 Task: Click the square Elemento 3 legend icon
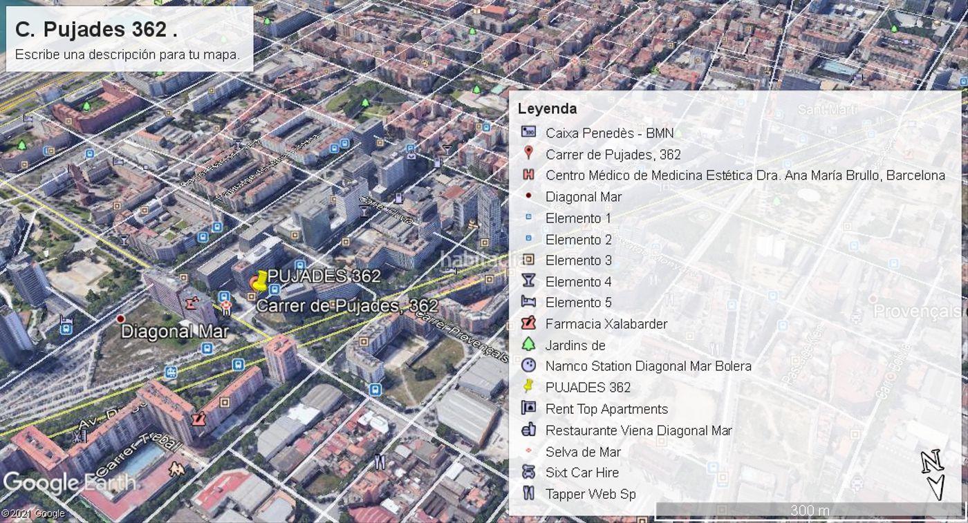[x=529, y=260]
